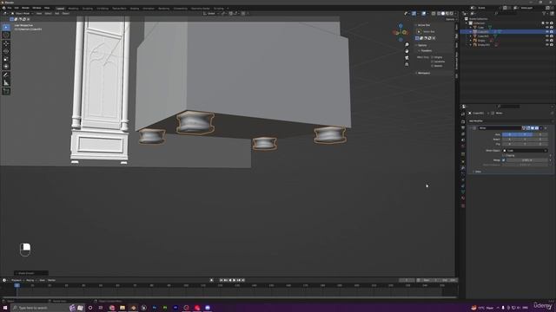Open the viewport Add menu

(x=57, y=14)
